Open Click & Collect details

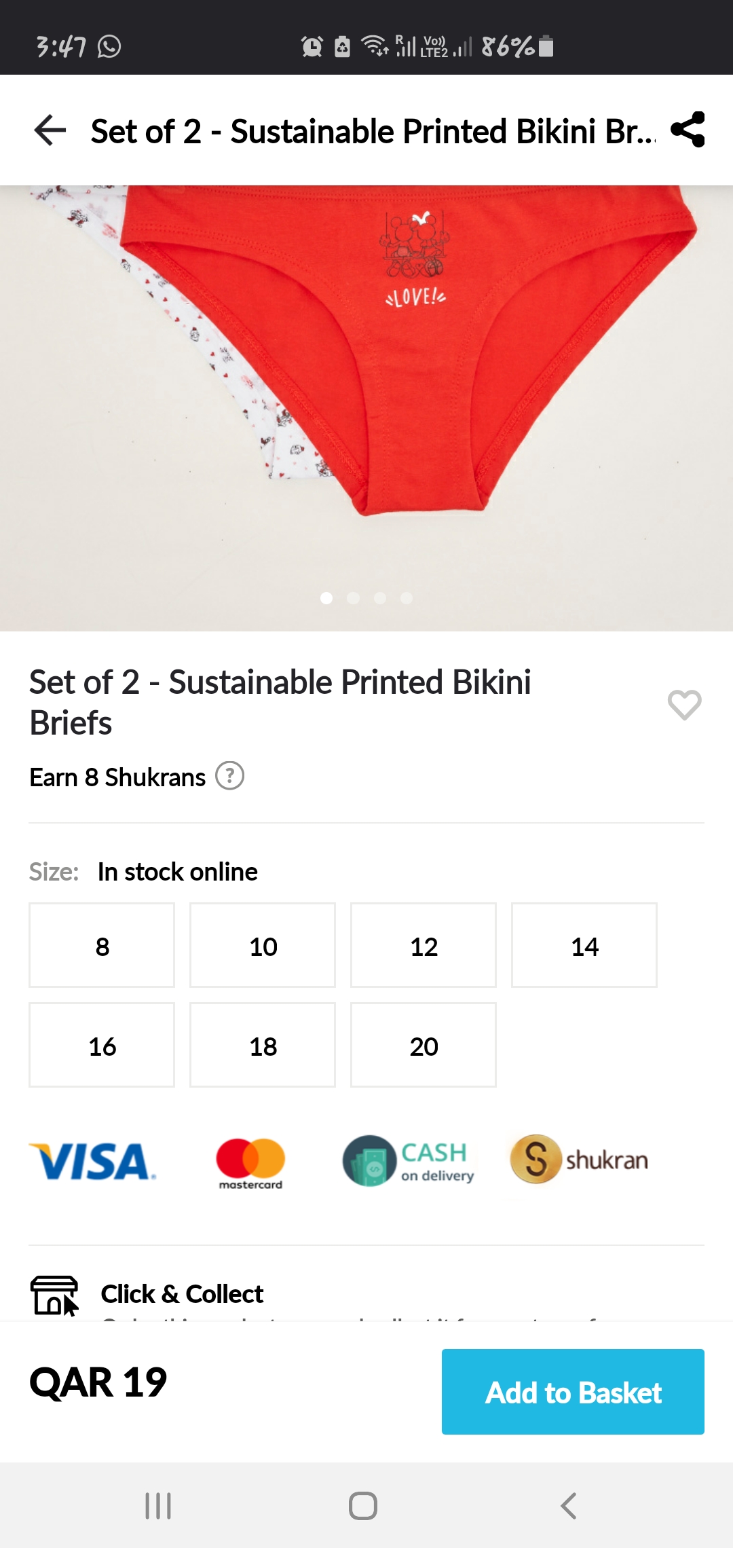coord(182,1294)
